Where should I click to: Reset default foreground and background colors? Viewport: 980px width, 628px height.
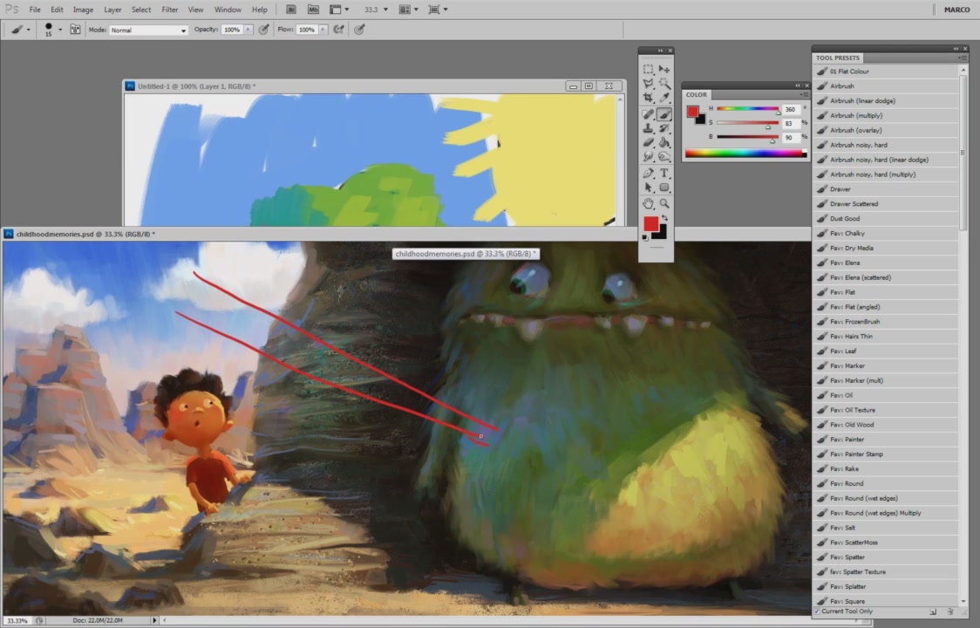click(645, 238)
